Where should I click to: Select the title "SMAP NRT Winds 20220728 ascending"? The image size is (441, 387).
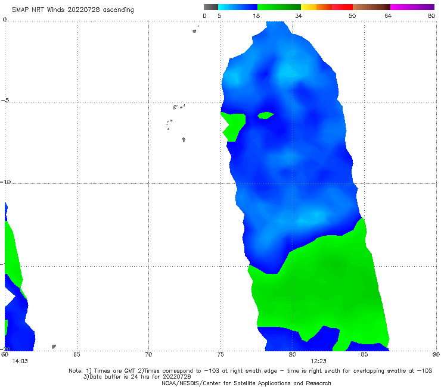click(x=73, y=10)
